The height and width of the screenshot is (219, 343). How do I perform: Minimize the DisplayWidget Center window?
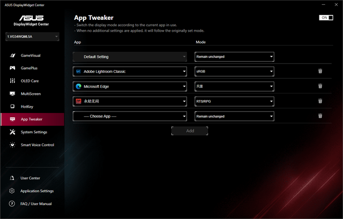[x=324, y=5]
